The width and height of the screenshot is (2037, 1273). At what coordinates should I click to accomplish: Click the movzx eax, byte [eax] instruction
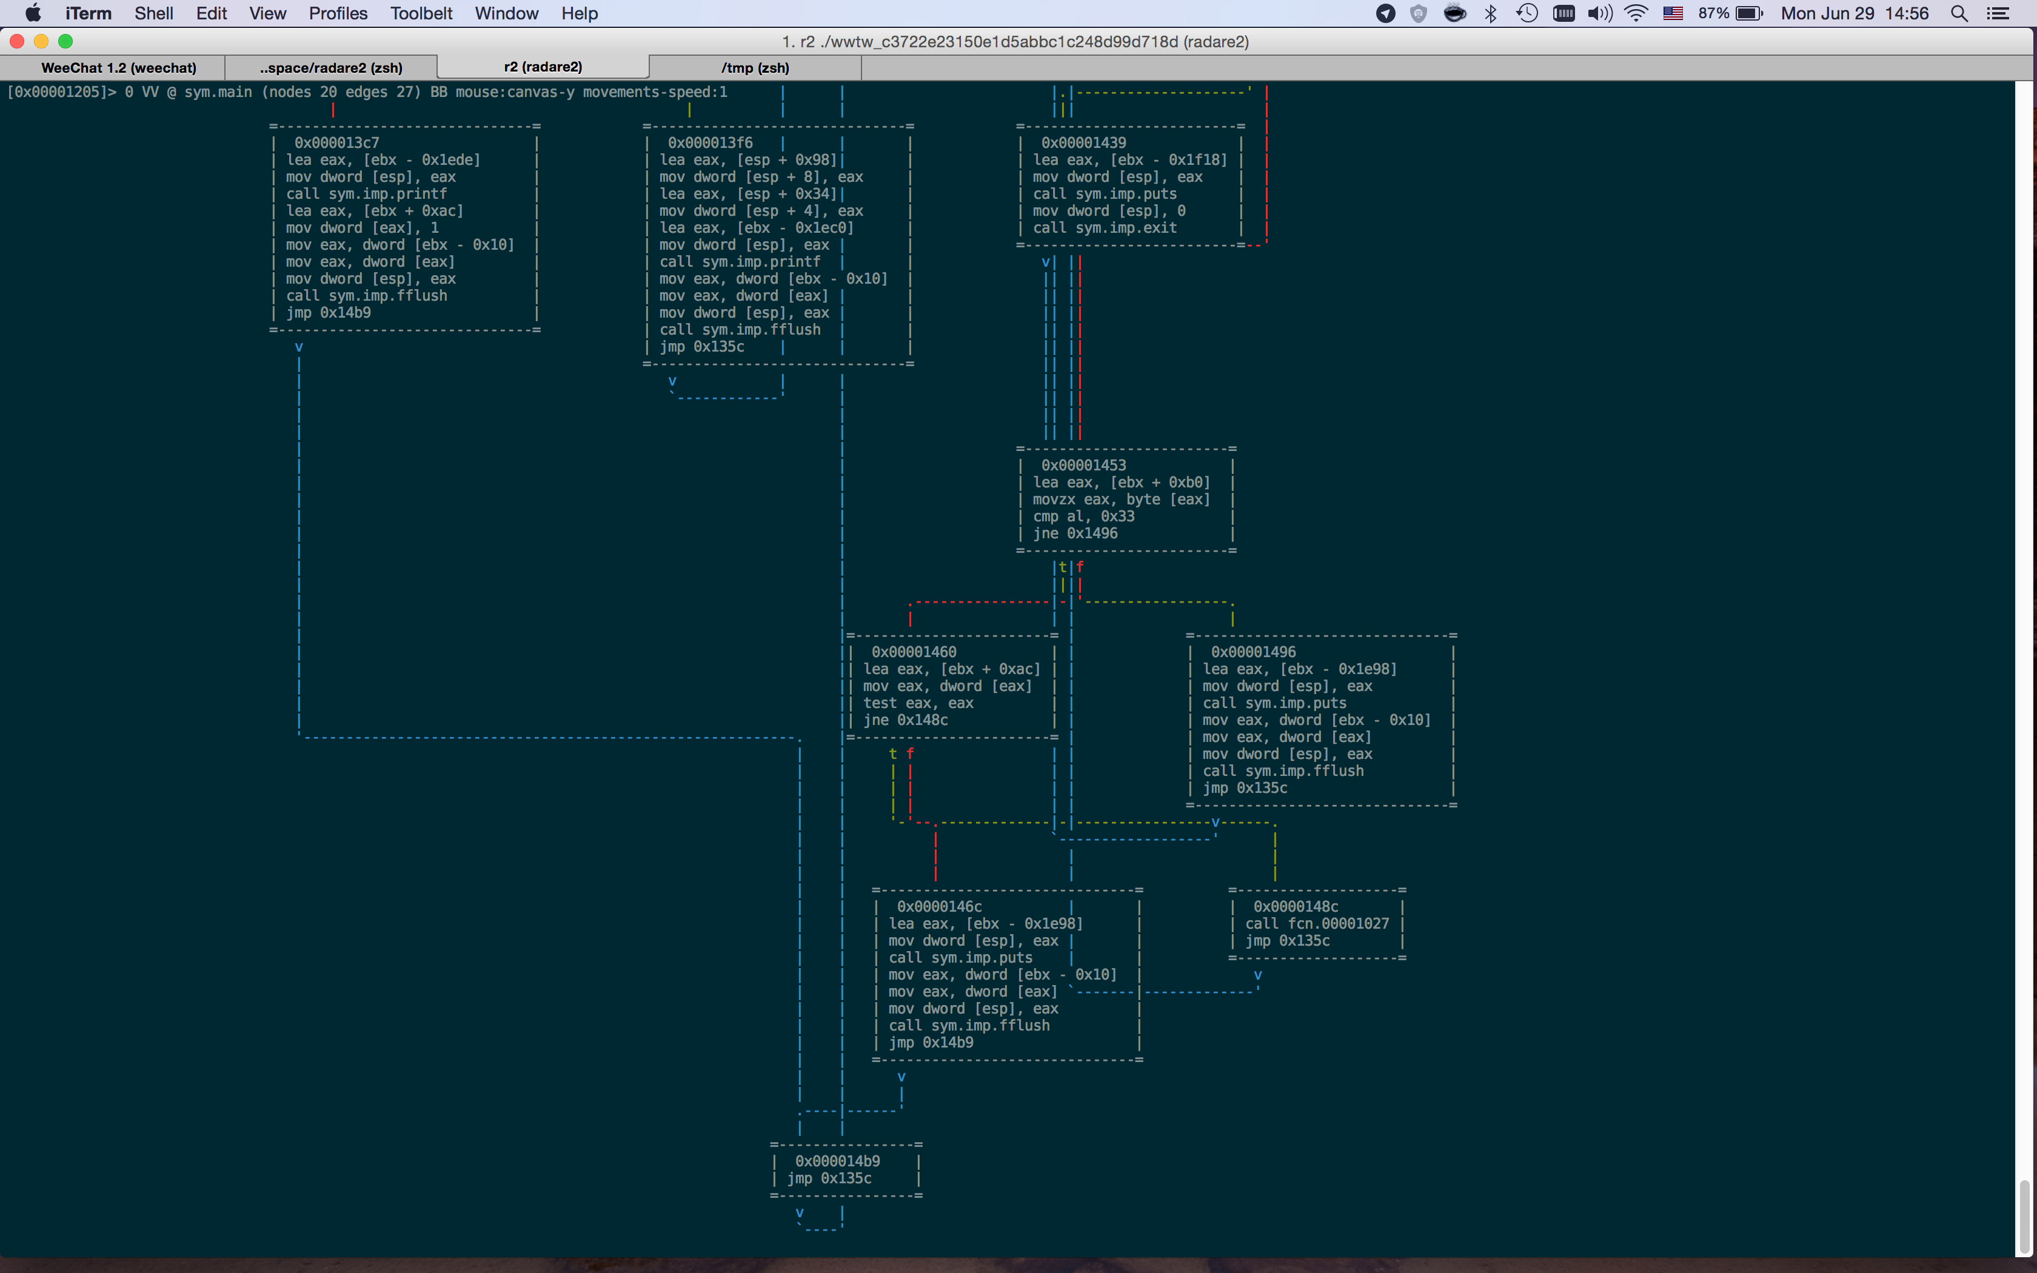point(1121,500)
